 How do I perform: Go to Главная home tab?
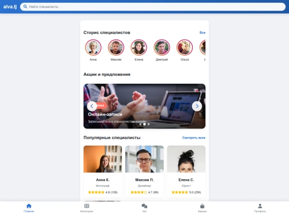[x=29, y=208]
